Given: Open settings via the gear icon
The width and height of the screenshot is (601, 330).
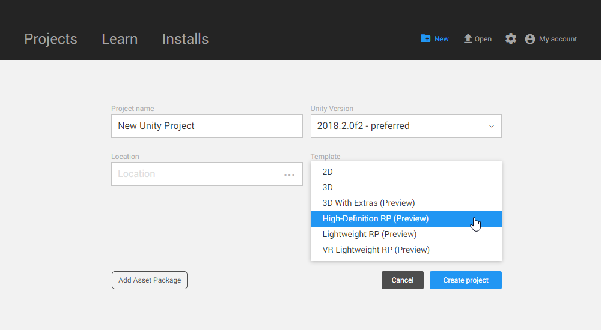Looking at the screenshot, I should pyautogui.click(x=511, y=38).
